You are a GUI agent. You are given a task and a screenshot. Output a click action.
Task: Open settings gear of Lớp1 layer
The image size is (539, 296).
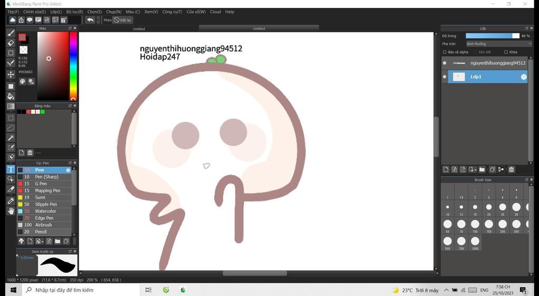(524, 77)
